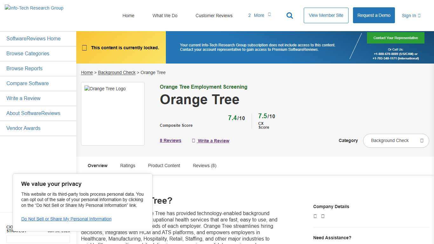Expand the More navigation menu

tap(259, 15)
